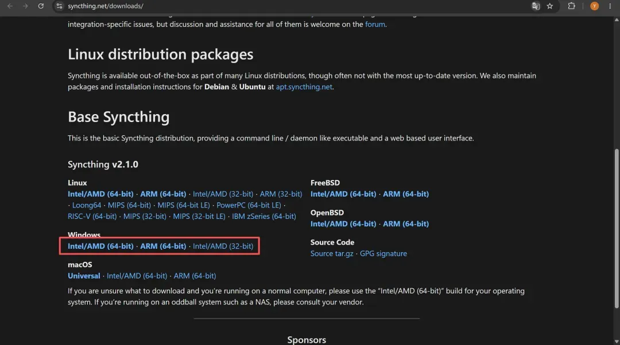Screen dimensions: 620x345
Task: Click the 'Syncthing v2.1.0' version heading
Action: [x=103, y=164]
